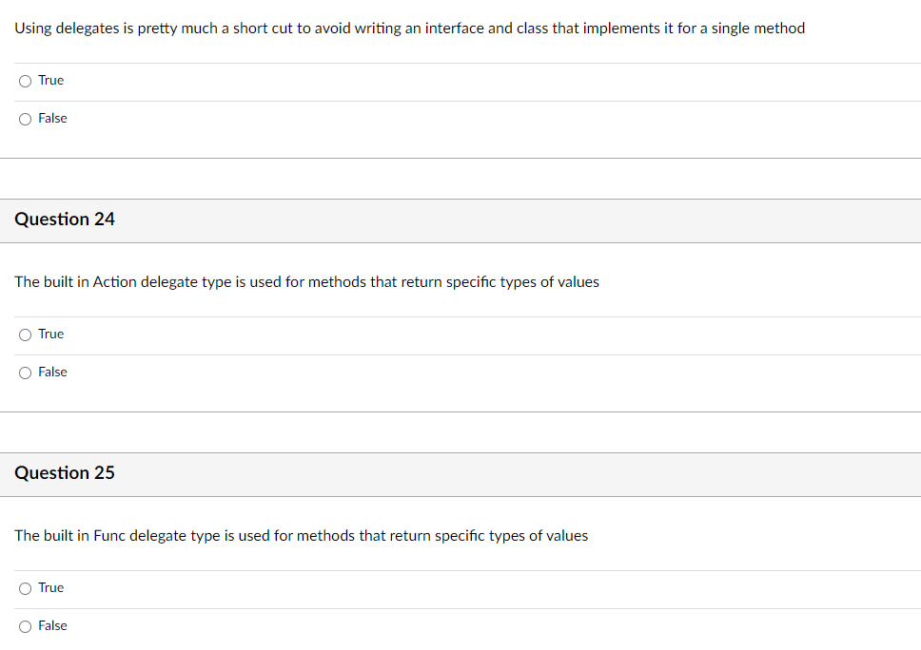Click the divider line below Question 24 answers
This screenshot has height=650, width=921.
(x=460, y=410)
